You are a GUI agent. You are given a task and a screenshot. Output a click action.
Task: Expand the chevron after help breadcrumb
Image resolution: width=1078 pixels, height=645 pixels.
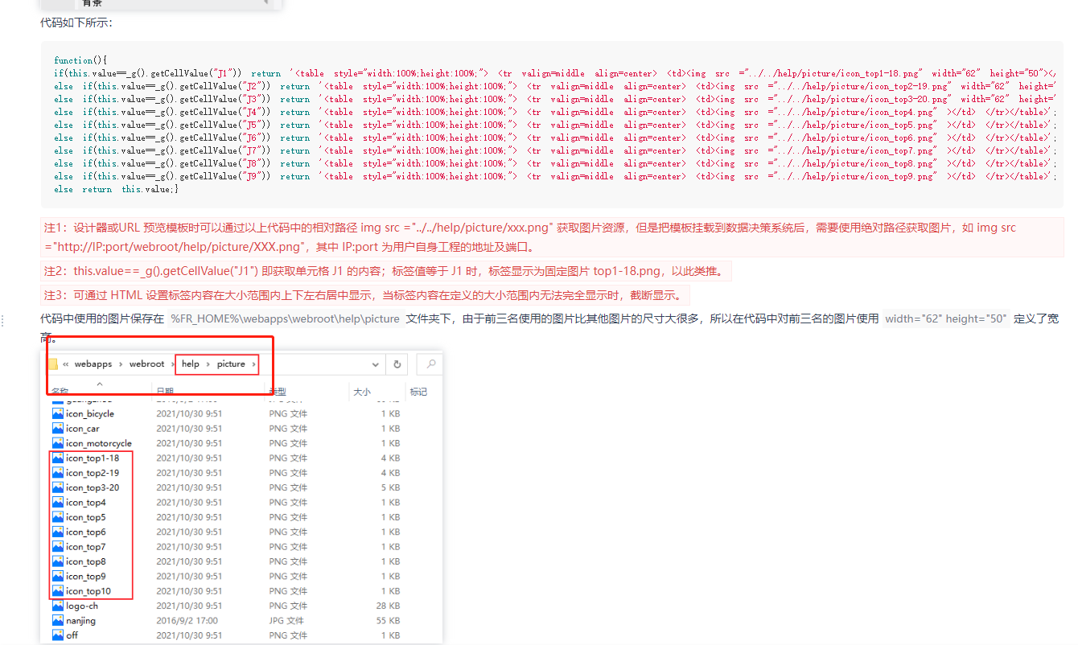[208, 364]
